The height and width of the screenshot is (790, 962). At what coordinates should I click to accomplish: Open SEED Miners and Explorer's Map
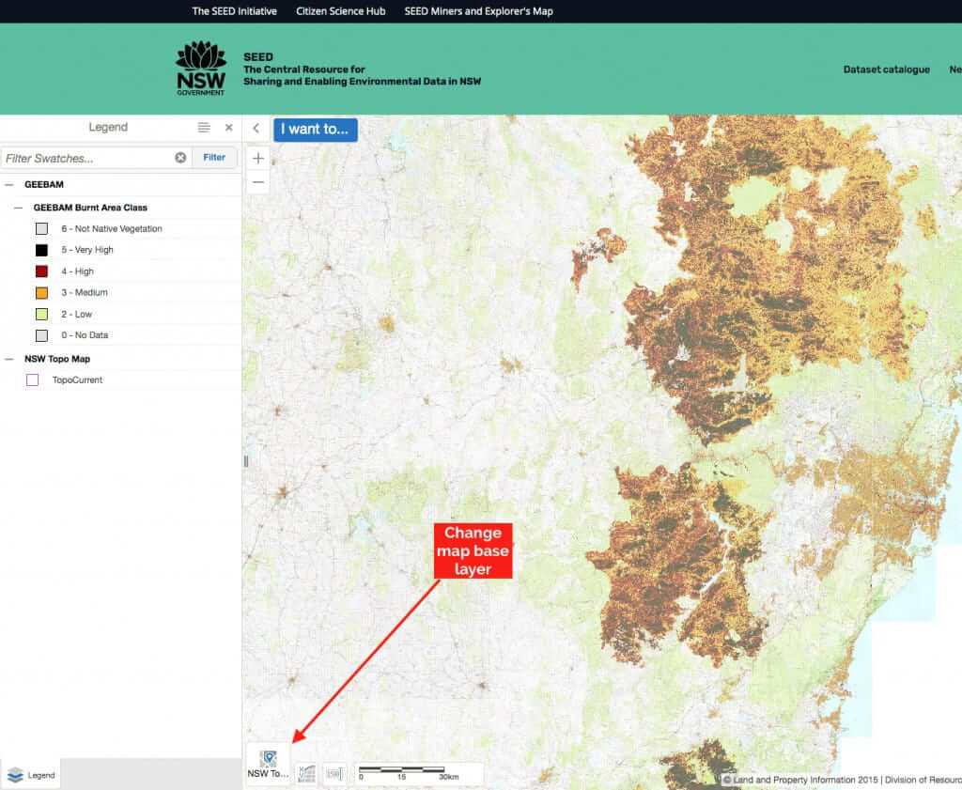[x=478, y=11]
